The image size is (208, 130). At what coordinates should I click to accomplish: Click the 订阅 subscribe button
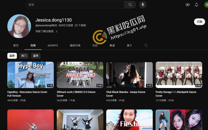tap(199, 22)
